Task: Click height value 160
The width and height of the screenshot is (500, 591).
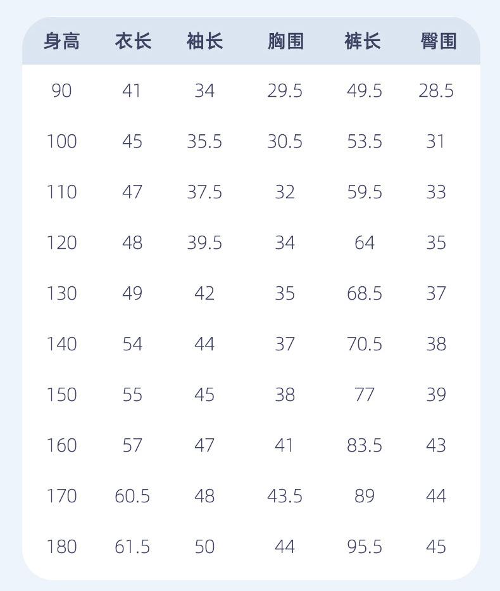Action: pos(62,445)
